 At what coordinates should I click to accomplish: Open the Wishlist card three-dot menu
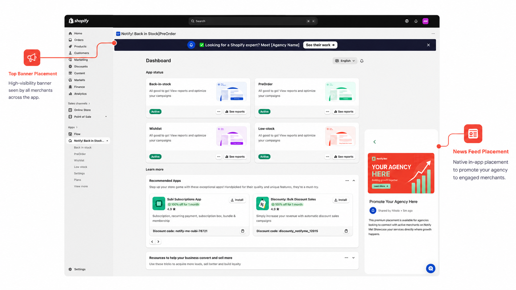(218, 157)
